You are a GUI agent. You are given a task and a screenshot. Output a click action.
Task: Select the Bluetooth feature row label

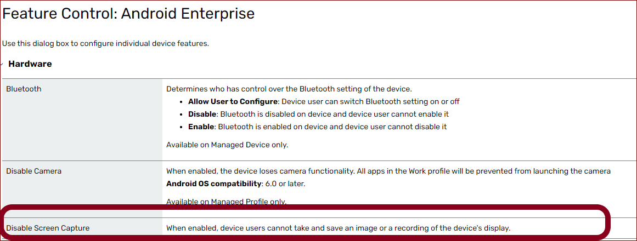[x=24, y=89]
